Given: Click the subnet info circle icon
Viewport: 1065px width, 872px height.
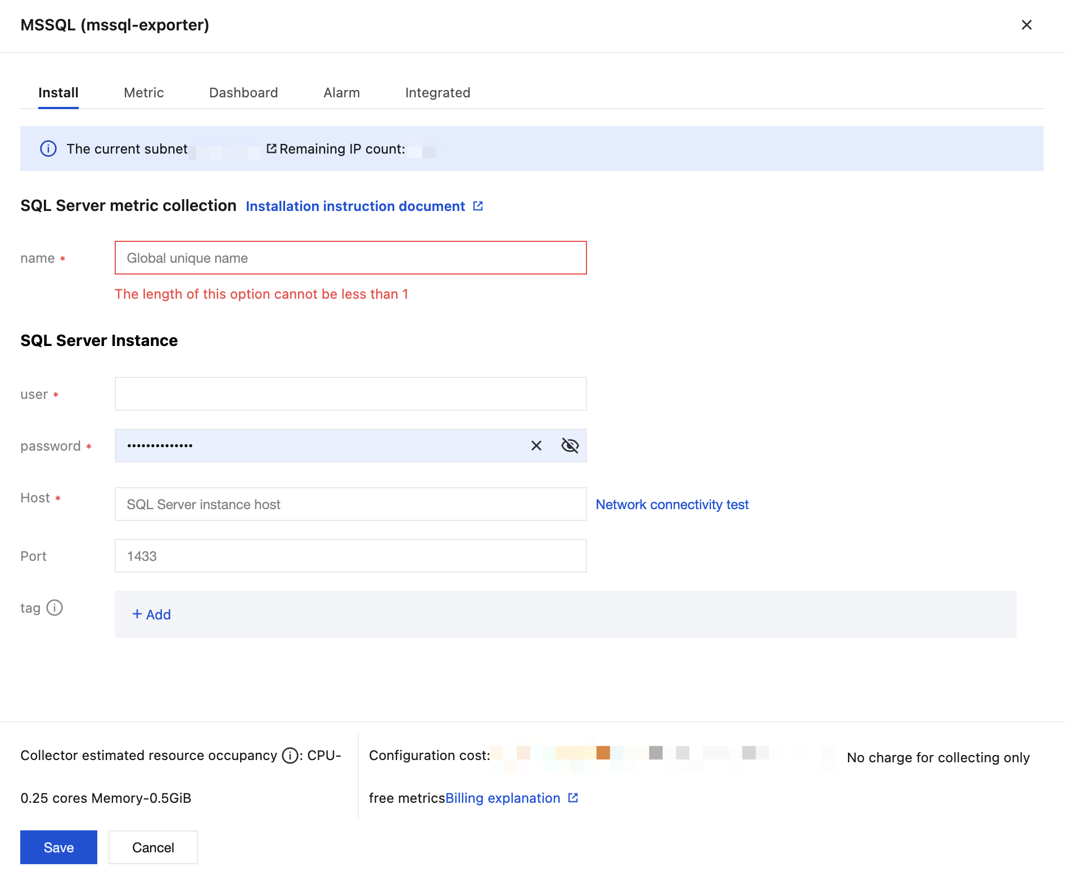Looking at the screenshot, I should tap(48, 149).
